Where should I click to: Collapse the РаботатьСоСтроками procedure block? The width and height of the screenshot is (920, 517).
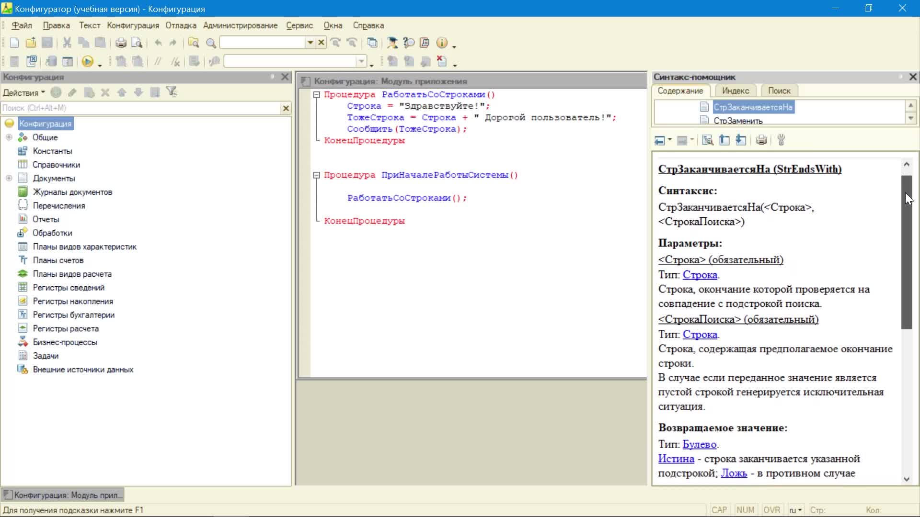pyautogui.click(x=316, y=95)
